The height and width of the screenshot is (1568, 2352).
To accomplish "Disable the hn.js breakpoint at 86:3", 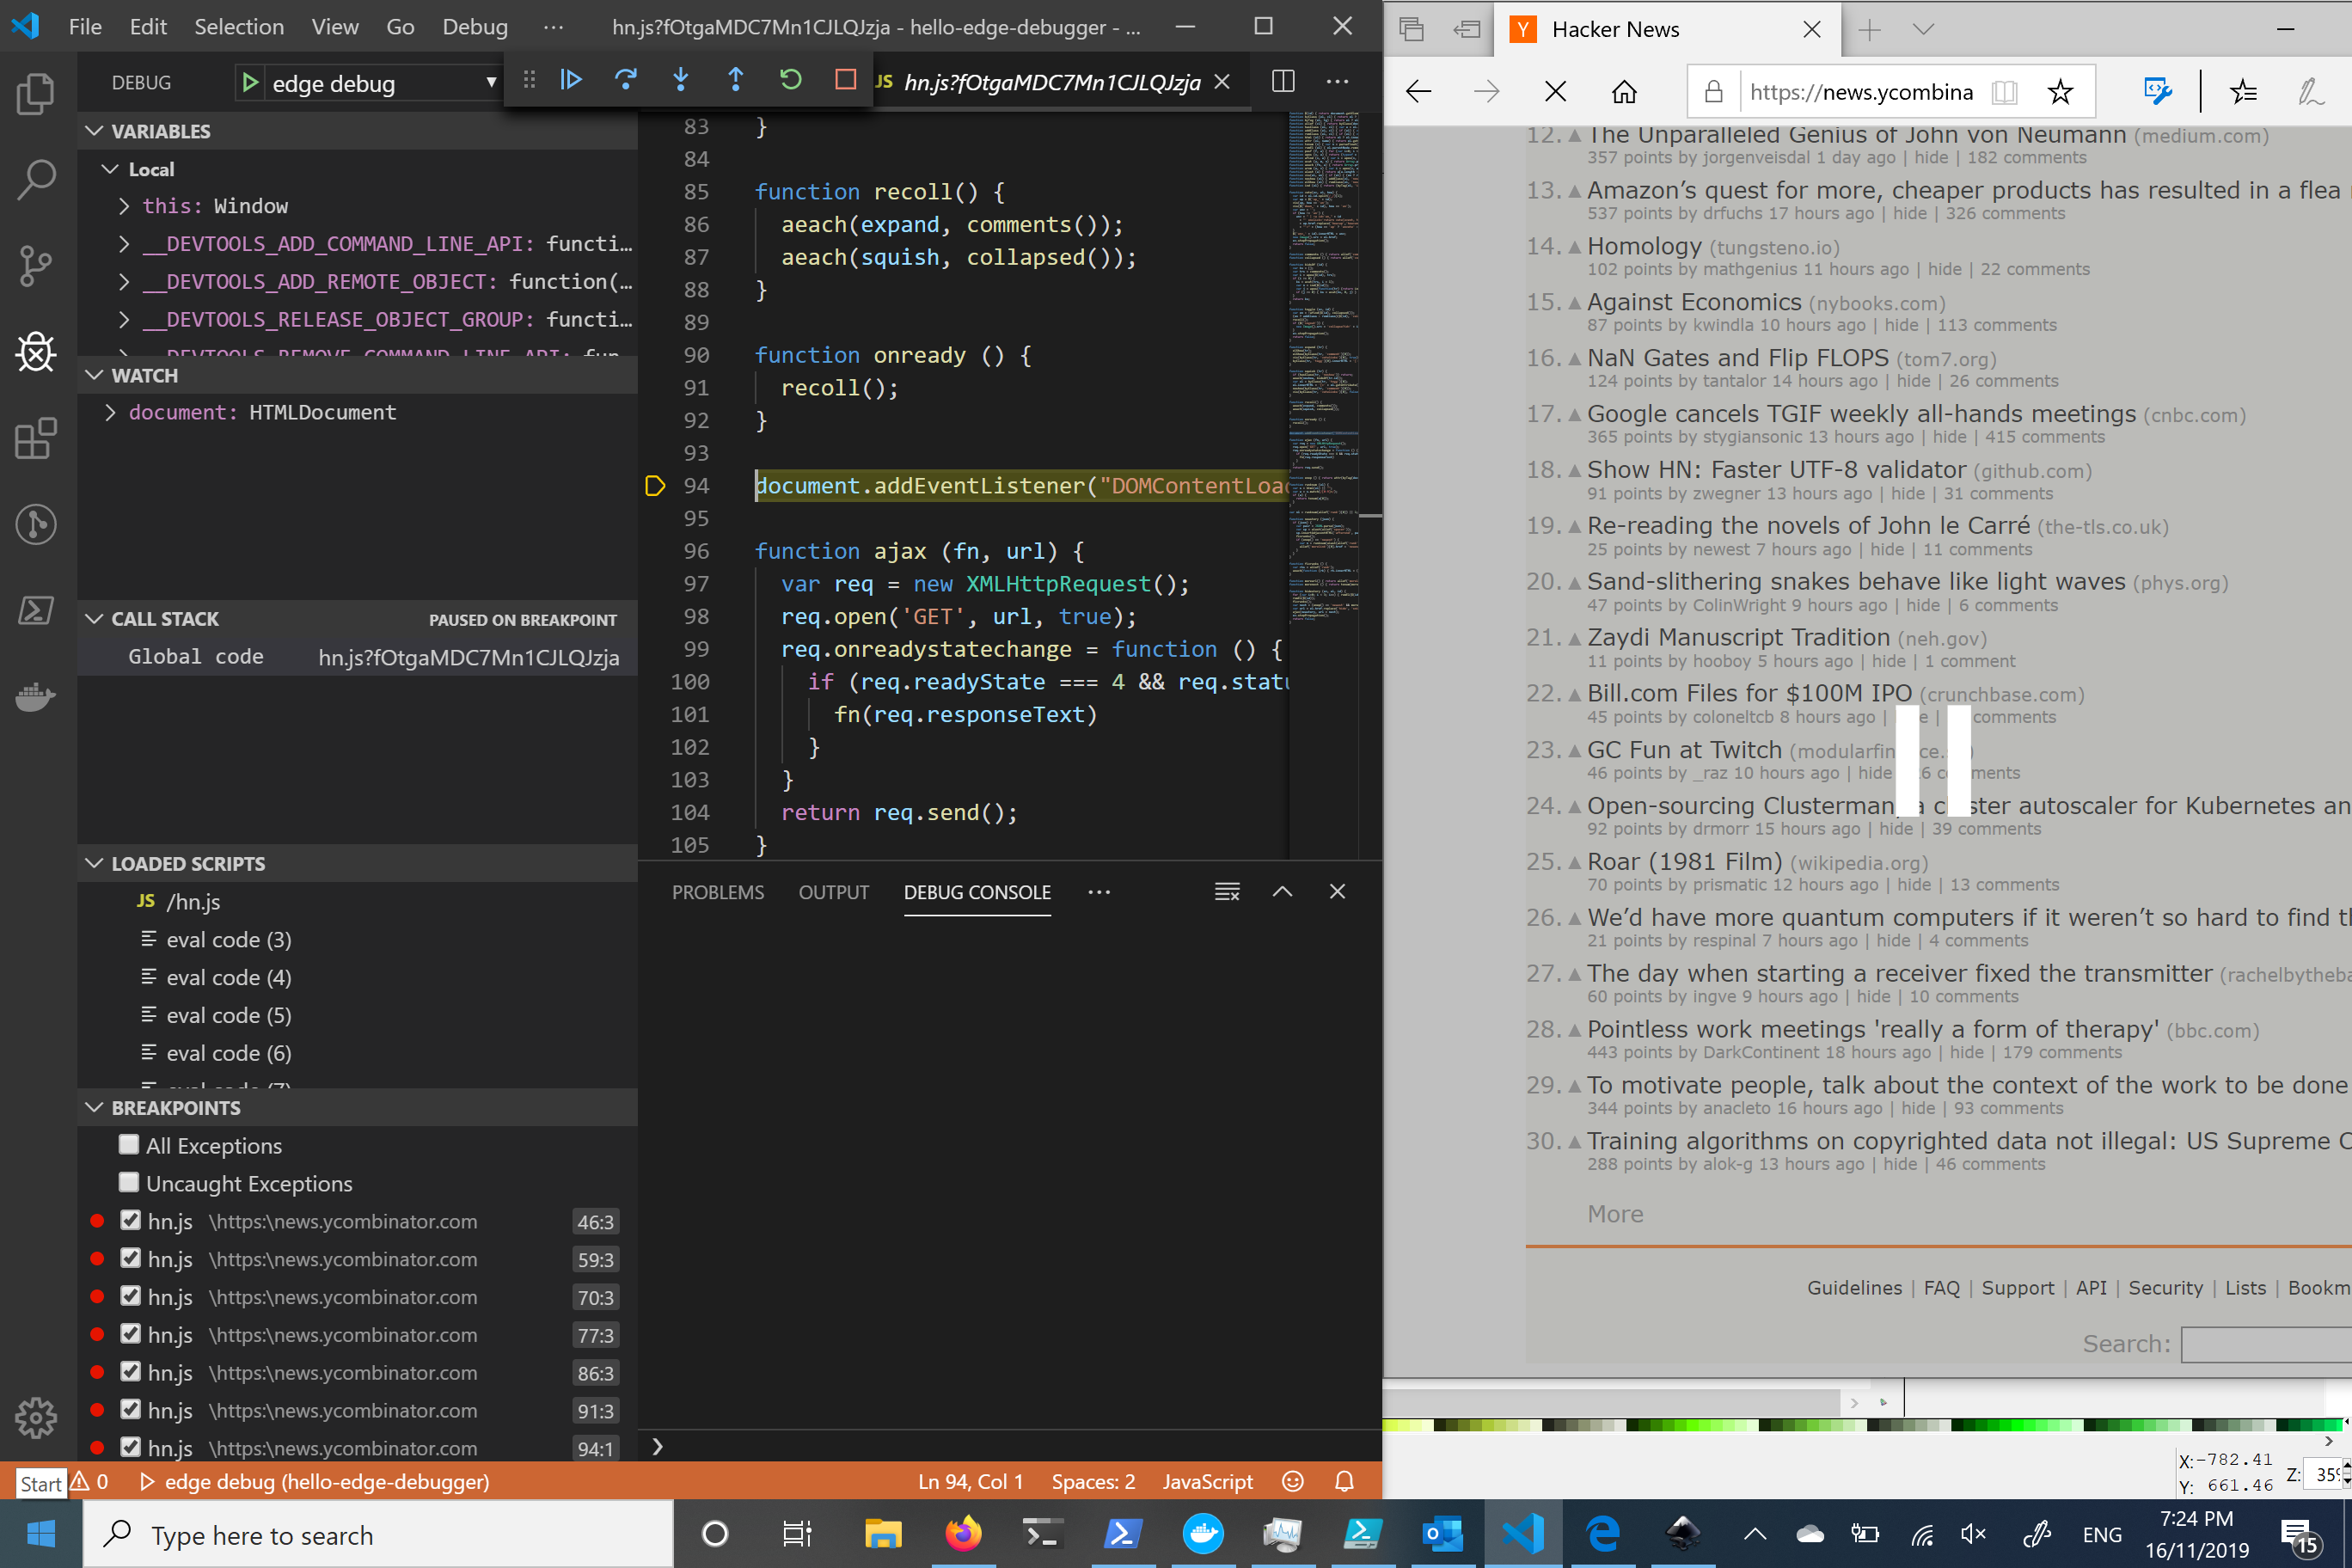I will (x=130, y=1371).
